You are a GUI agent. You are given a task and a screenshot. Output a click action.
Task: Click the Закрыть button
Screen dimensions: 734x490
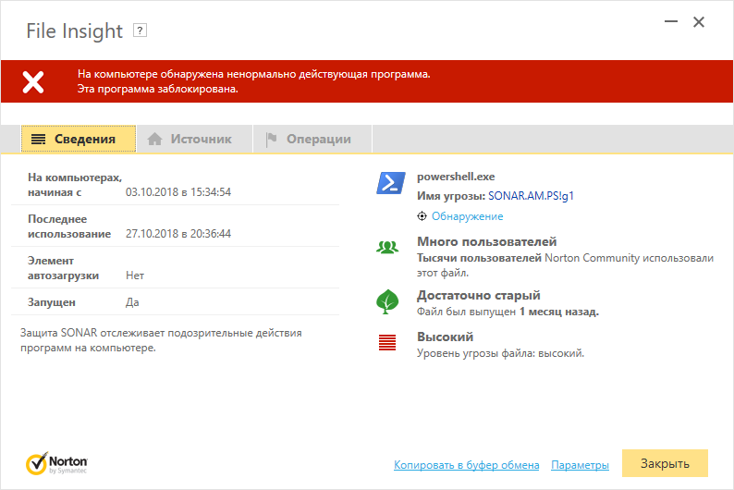point(665,463)
